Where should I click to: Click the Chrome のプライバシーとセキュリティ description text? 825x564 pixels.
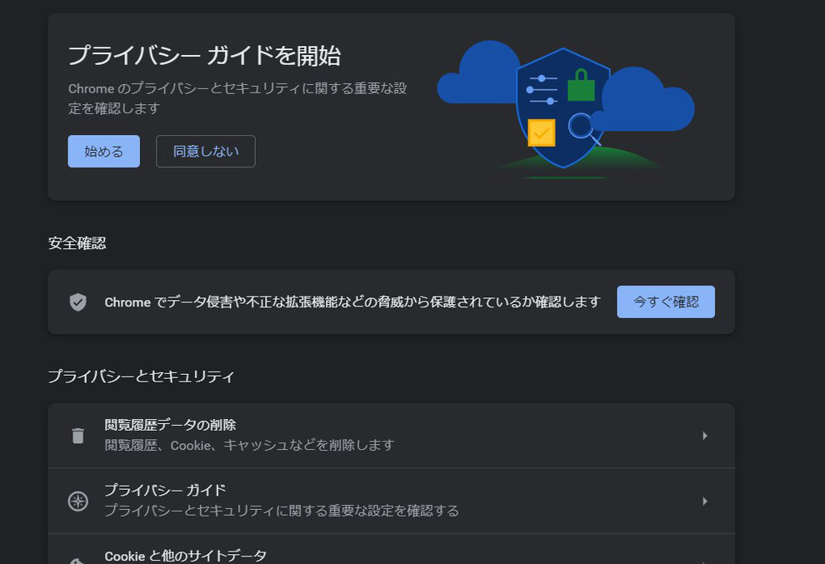pos(237,97)
